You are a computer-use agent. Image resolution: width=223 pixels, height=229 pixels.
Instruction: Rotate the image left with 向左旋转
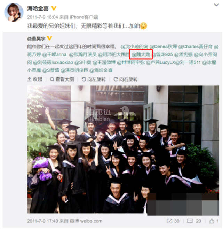94,79
